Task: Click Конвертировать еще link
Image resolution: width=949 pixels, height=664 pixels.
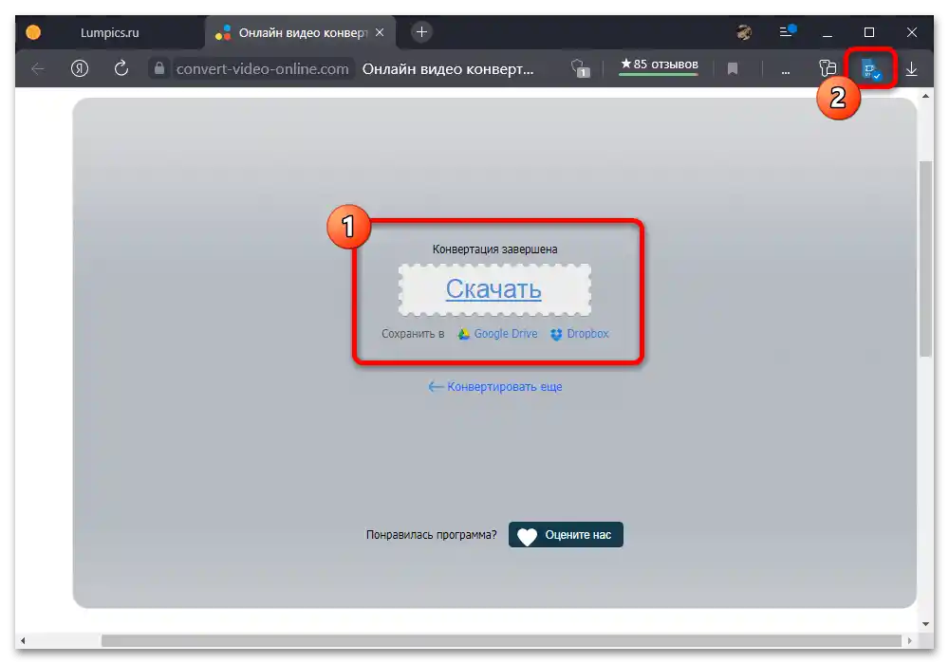Action: 495,386
